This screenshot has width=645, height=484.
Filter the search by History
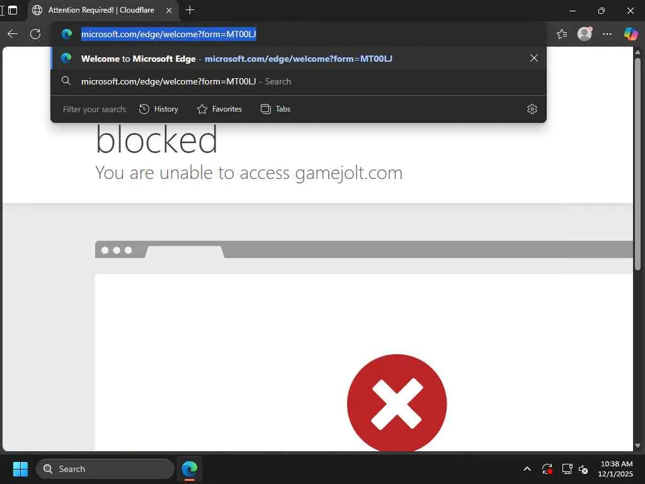tap(159, 109)
